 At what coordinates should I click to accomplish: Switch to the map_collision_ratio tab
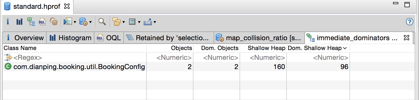tap(259, 38)
